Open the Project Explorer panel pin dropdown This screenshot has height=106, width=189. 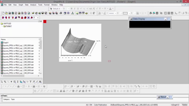[39, 21]
